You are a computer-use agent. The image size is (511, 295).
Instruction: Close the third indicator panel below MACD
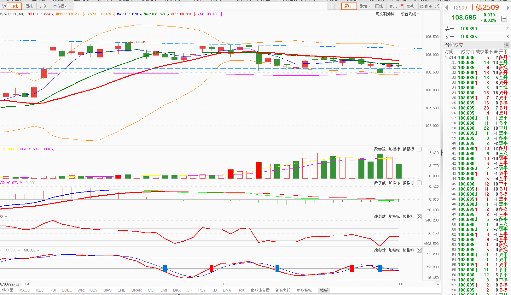point(419,216)
